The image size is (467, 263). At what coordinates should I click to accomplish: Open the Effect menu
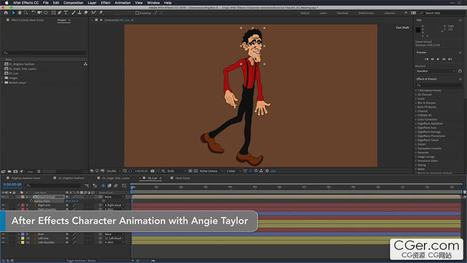pyautogui.click(x=106, y=3)
